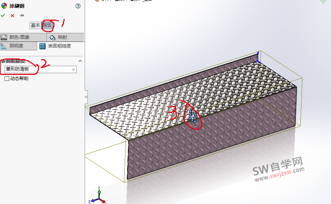Toggle back to 基本 basic mode
Viewport: 331px width, 204px height.
tap(35, 25)
